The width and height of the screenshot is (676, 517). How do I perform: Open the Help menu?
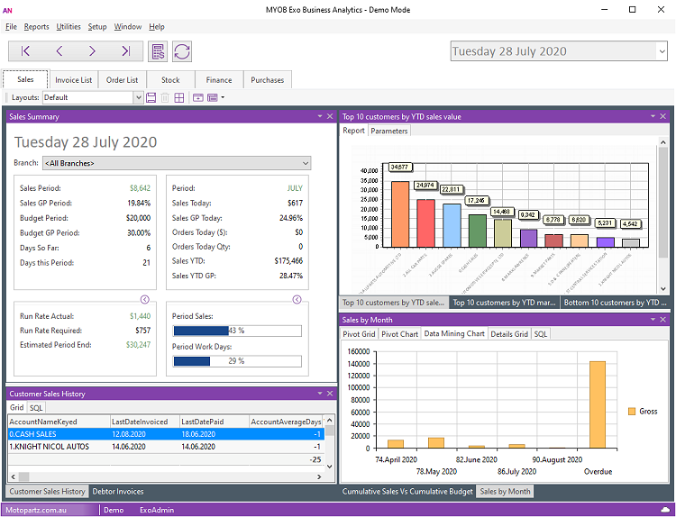tap(157, 27)
